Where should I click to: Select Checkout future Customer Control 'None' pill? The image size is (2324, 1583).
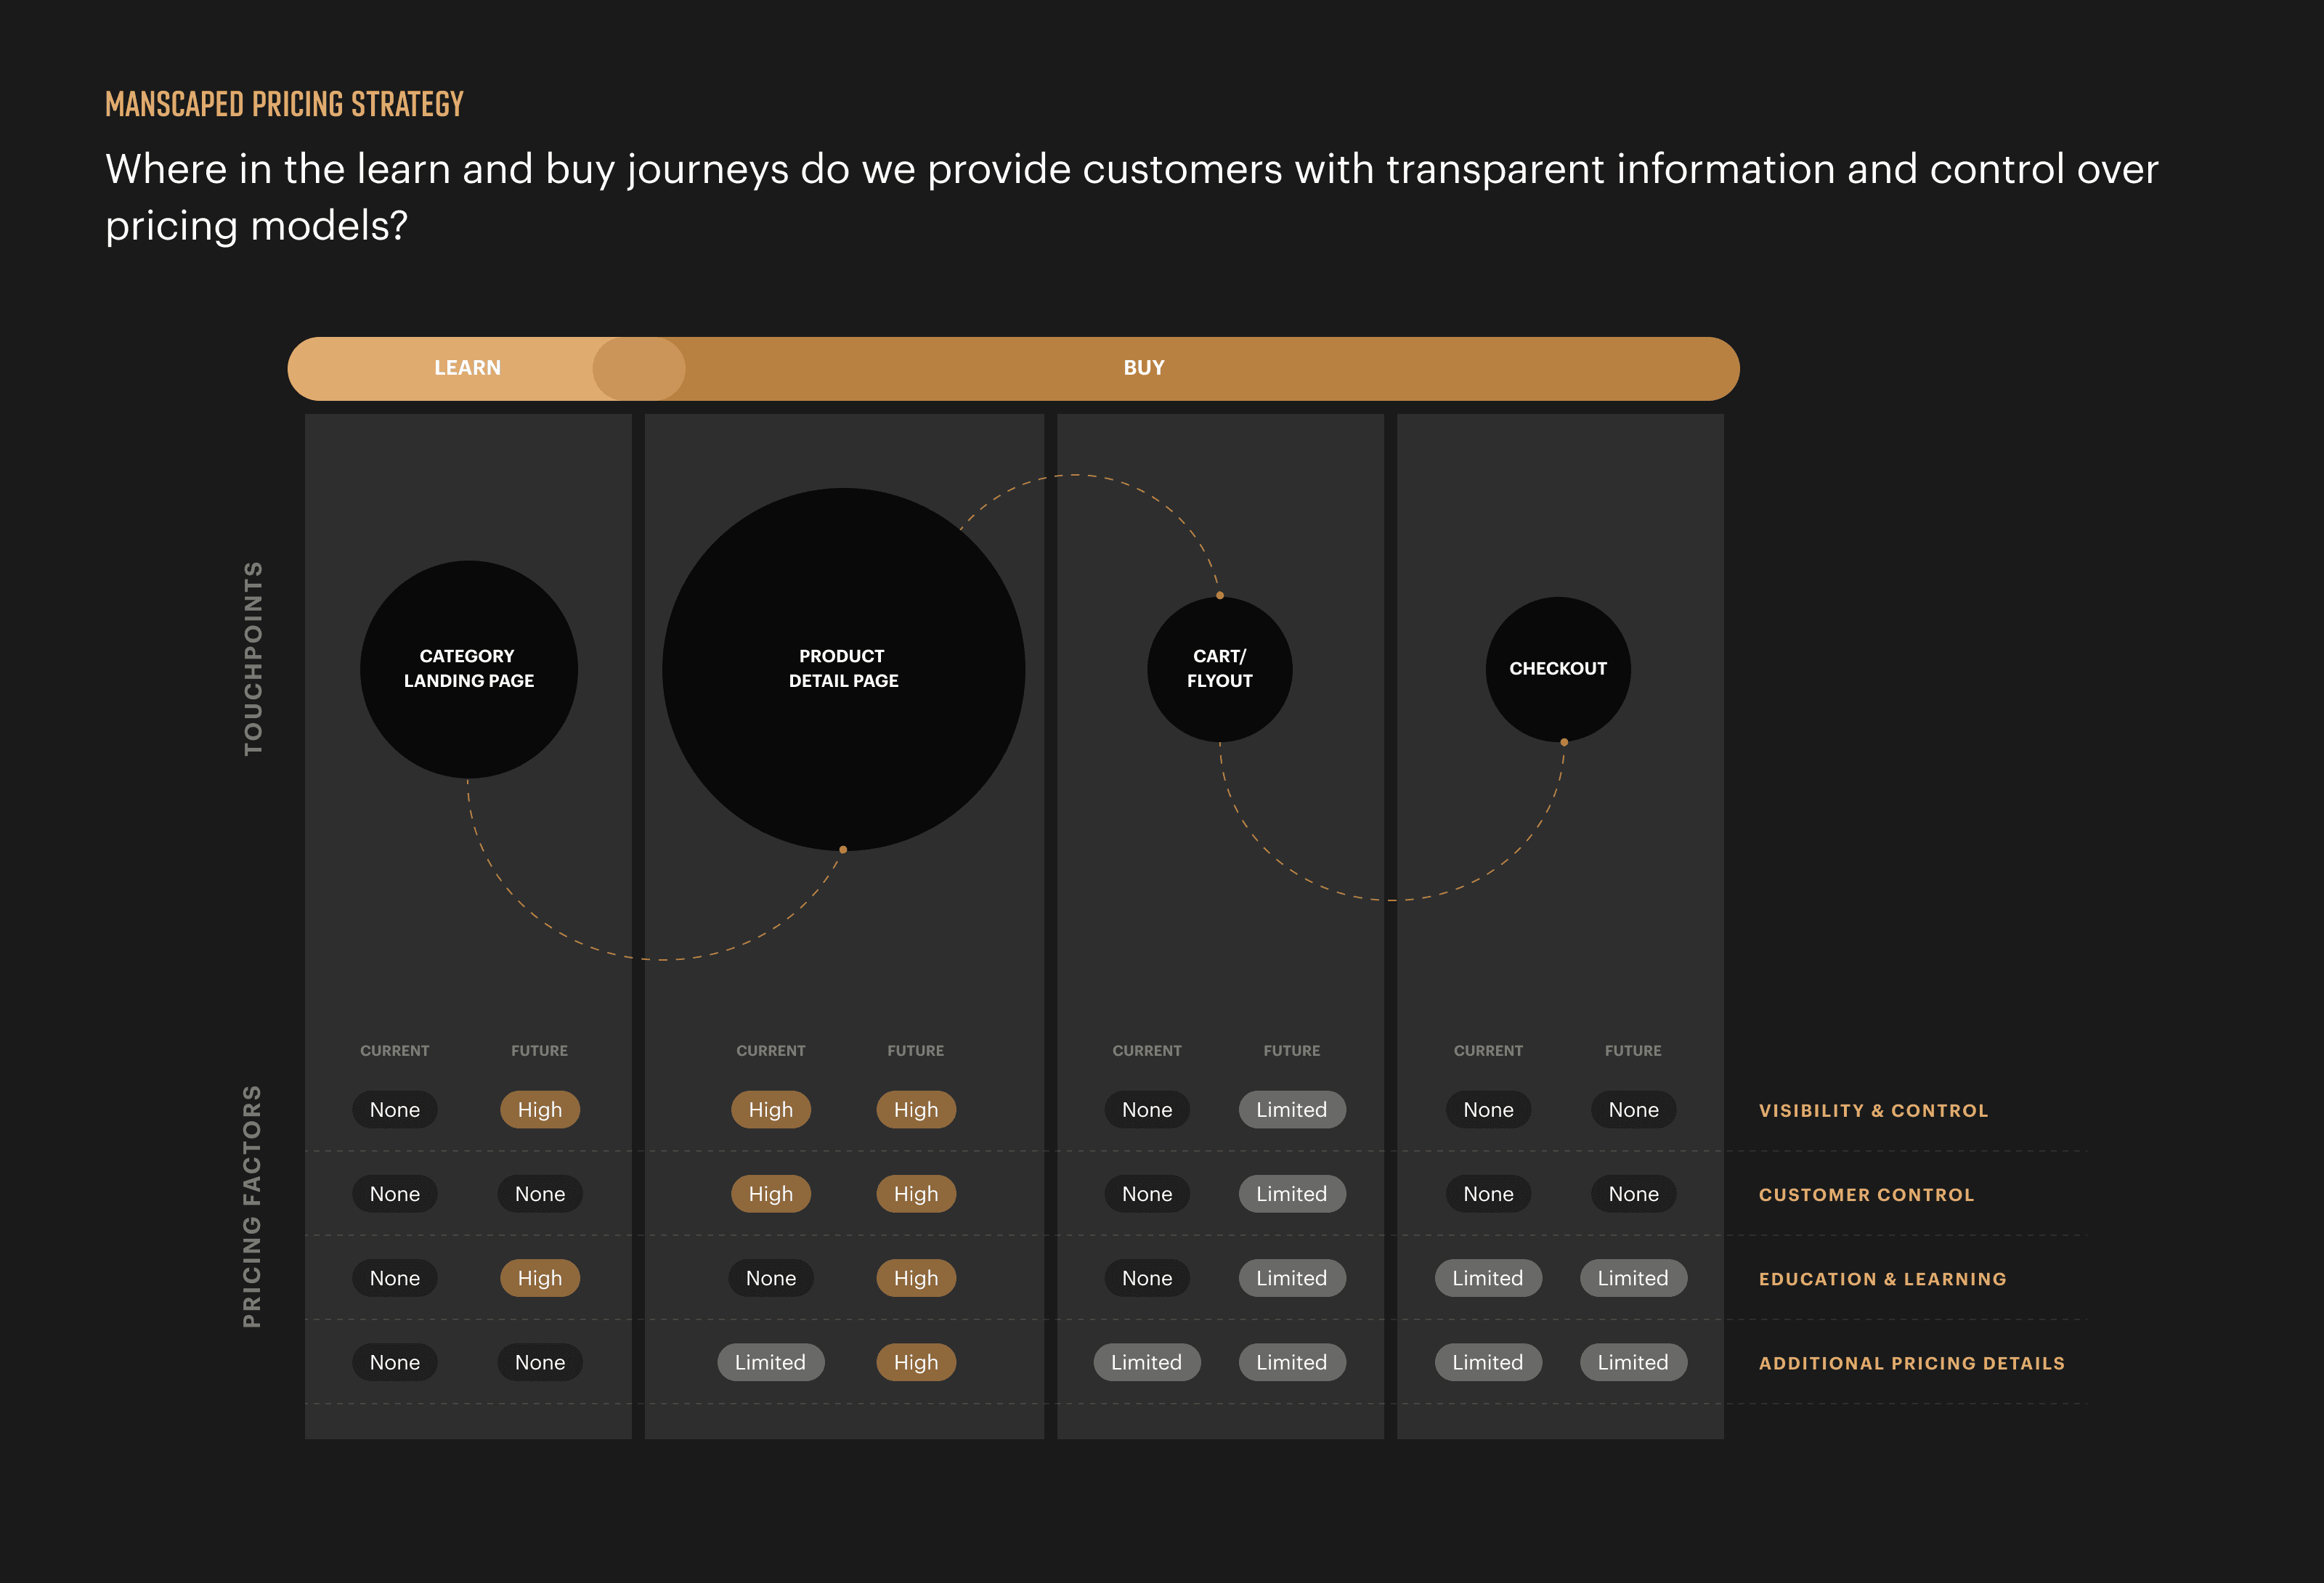(x=1633, y=1193)
